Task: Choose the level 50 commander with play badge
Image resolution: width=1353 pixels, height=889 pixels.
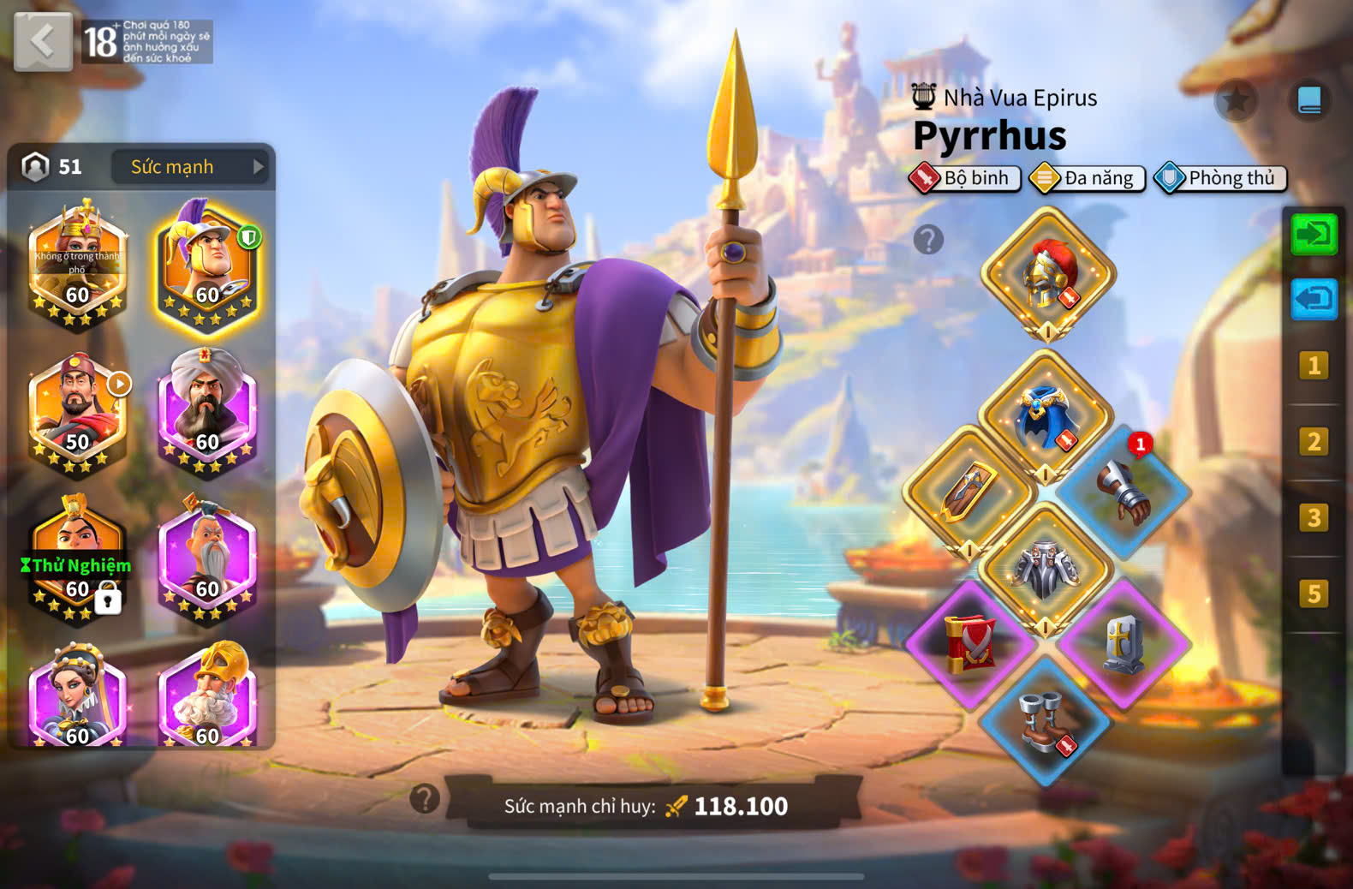Action: [77, 413]
